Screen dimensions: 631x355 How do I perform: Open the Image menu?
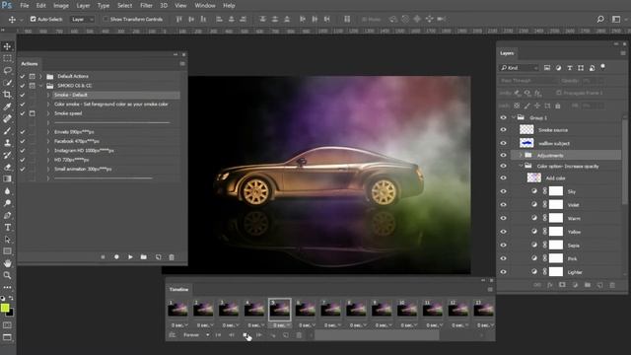[61, 6]
